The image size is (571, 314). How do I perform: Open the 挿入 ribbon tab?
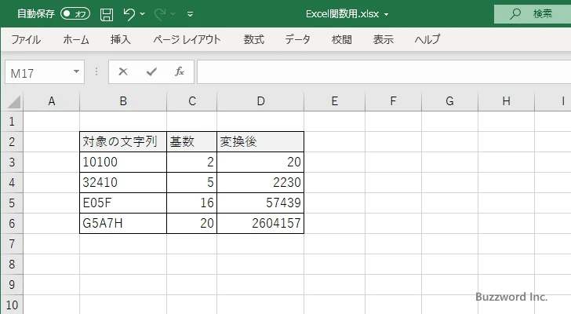[121, 39]
